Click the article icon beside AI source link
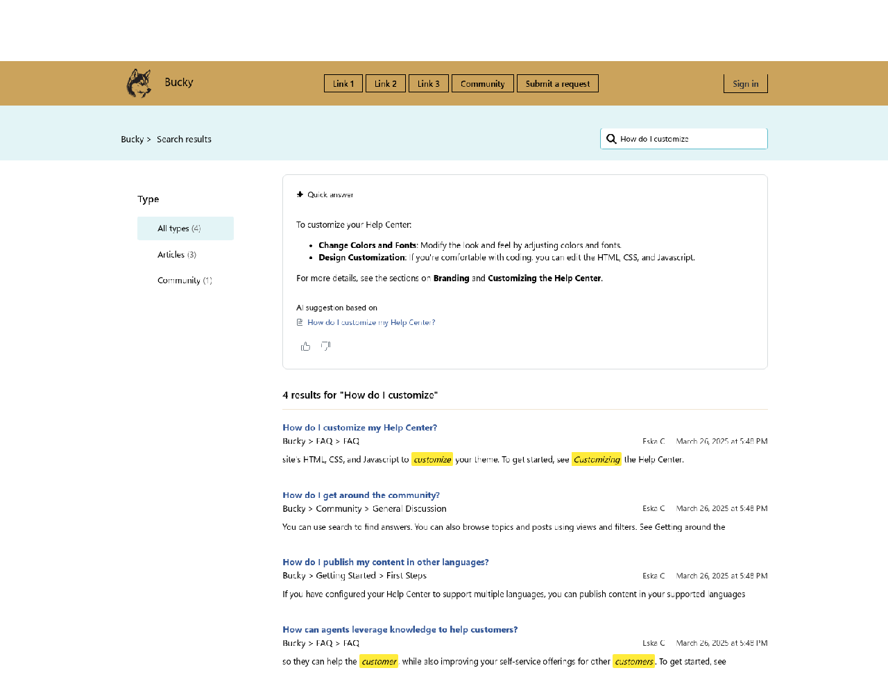 point(300,322)
